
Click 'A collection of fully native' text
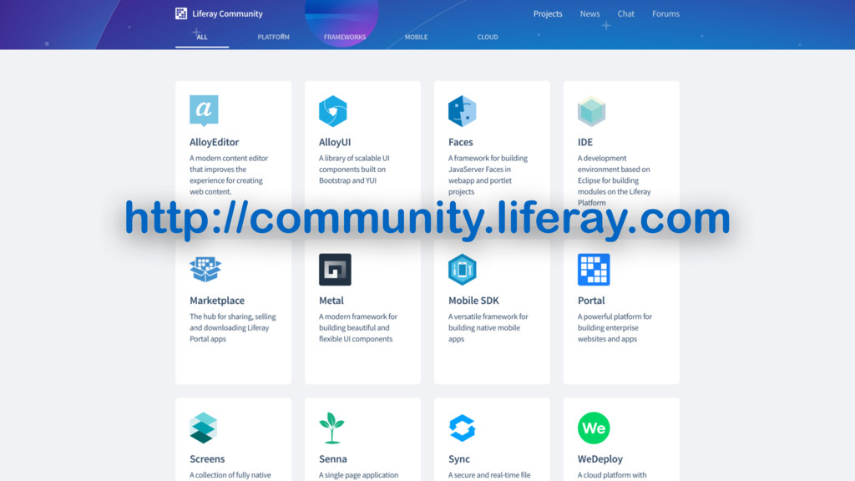point(230,475)
